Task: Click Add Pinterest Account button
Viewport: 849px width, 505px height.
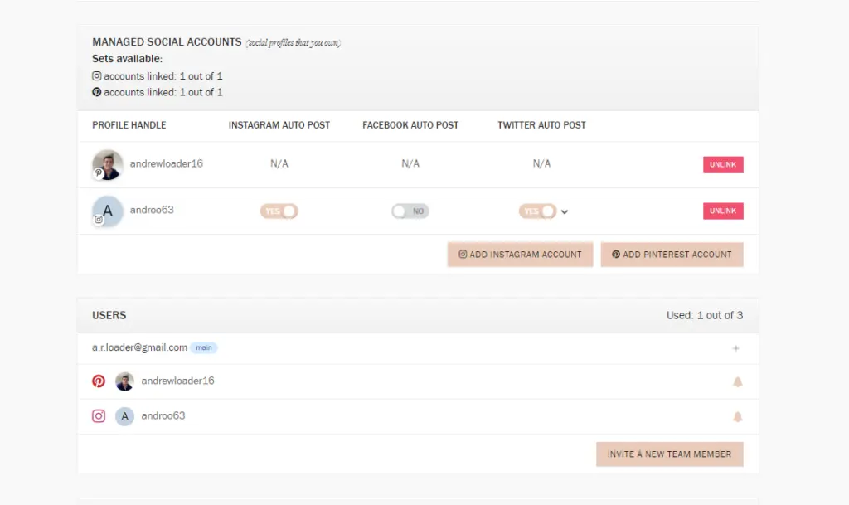Action: click(x=672, y=255)
